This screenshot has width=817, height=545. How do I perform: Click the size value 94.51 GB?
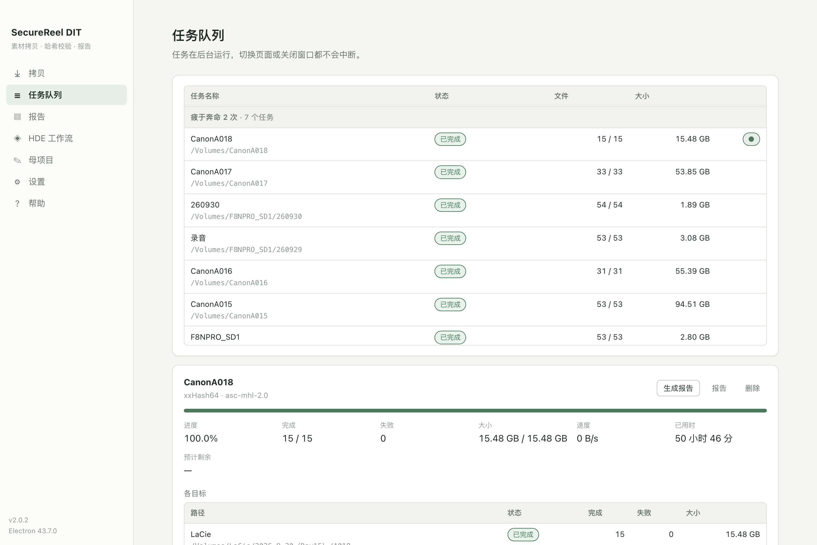(692, 304)
